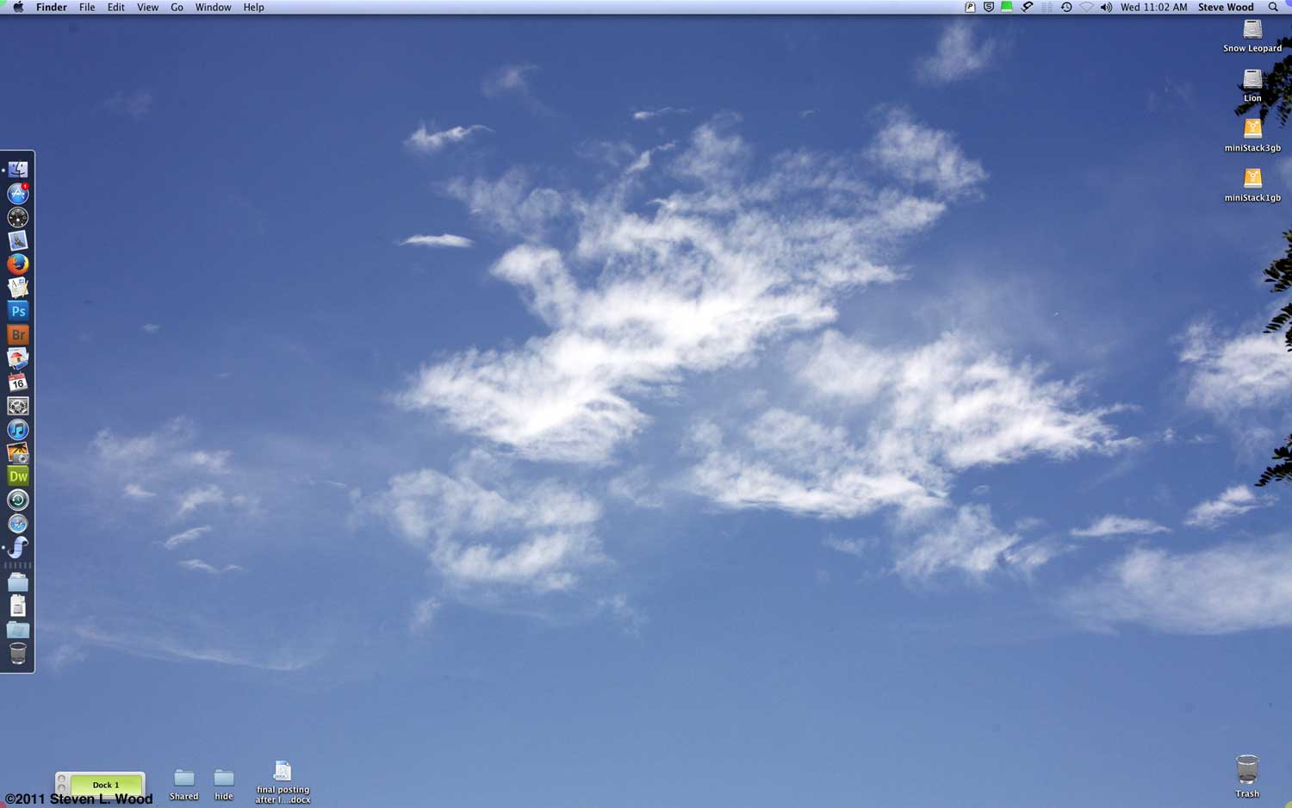Open iCal calendar from the dock
1292x808 pixels.
(x=18, y=382)
